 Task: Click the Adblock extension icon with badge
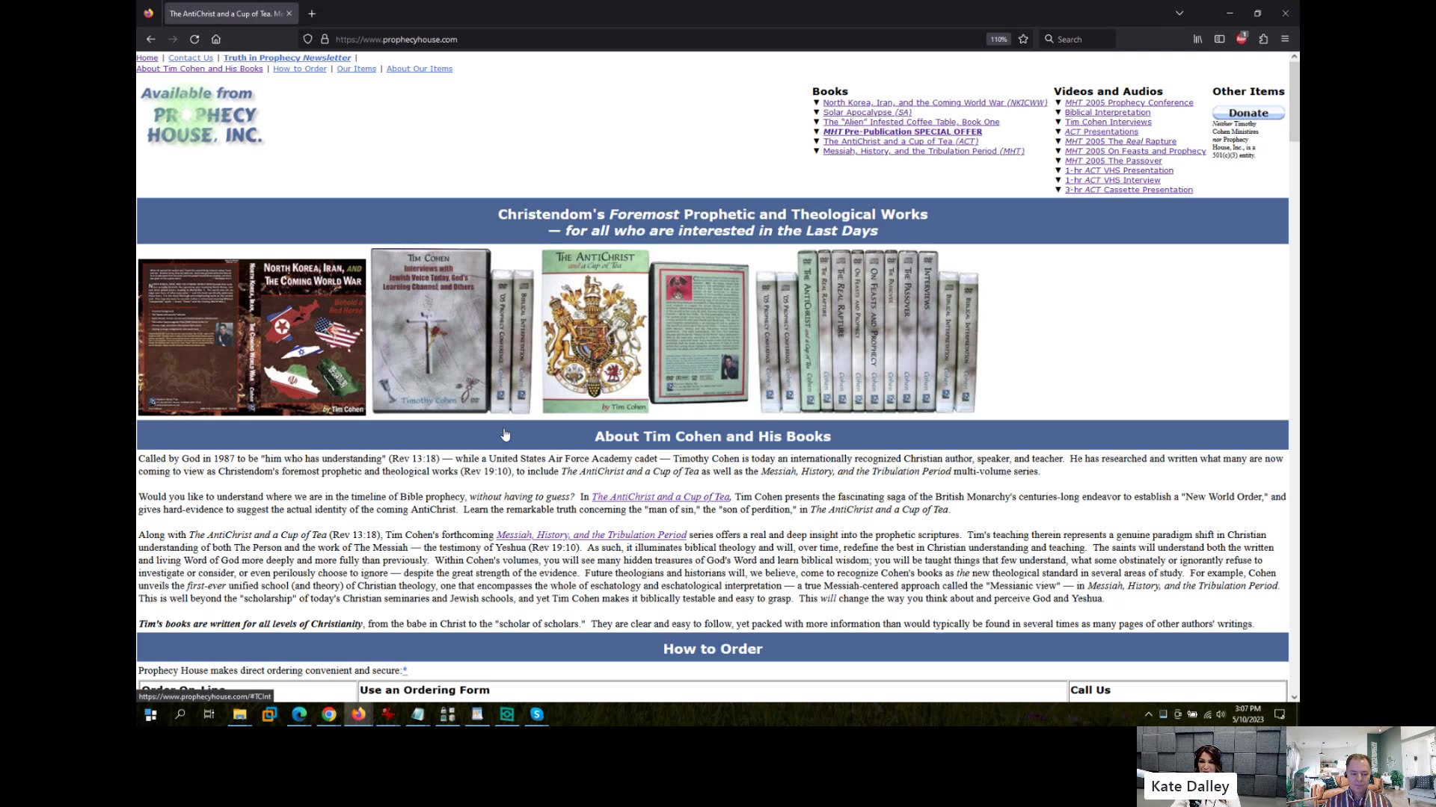pyautogui.click(x=1242, y=38)
